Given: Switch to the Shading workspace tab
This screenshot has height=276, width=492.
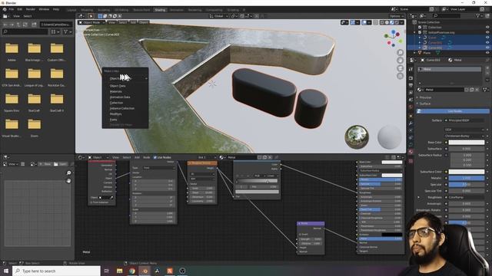Looking at the screenshot, I should pos(160,10).
